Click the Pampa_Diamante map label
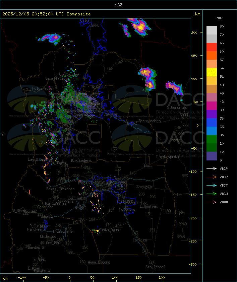Screen dimensions: 237x282 [60, 189]
